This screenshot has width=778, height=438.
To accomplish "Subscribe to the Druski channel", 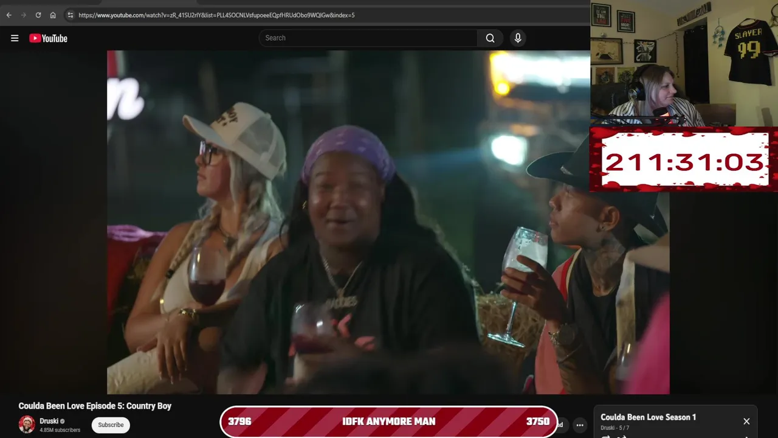I will (x=111, y=425).
